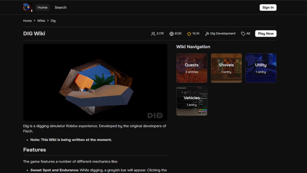The width and height of the screenshot is (307, 173).
Task: Select Dig in the breadcrumb trail
Action: click(x=53, y=21)
